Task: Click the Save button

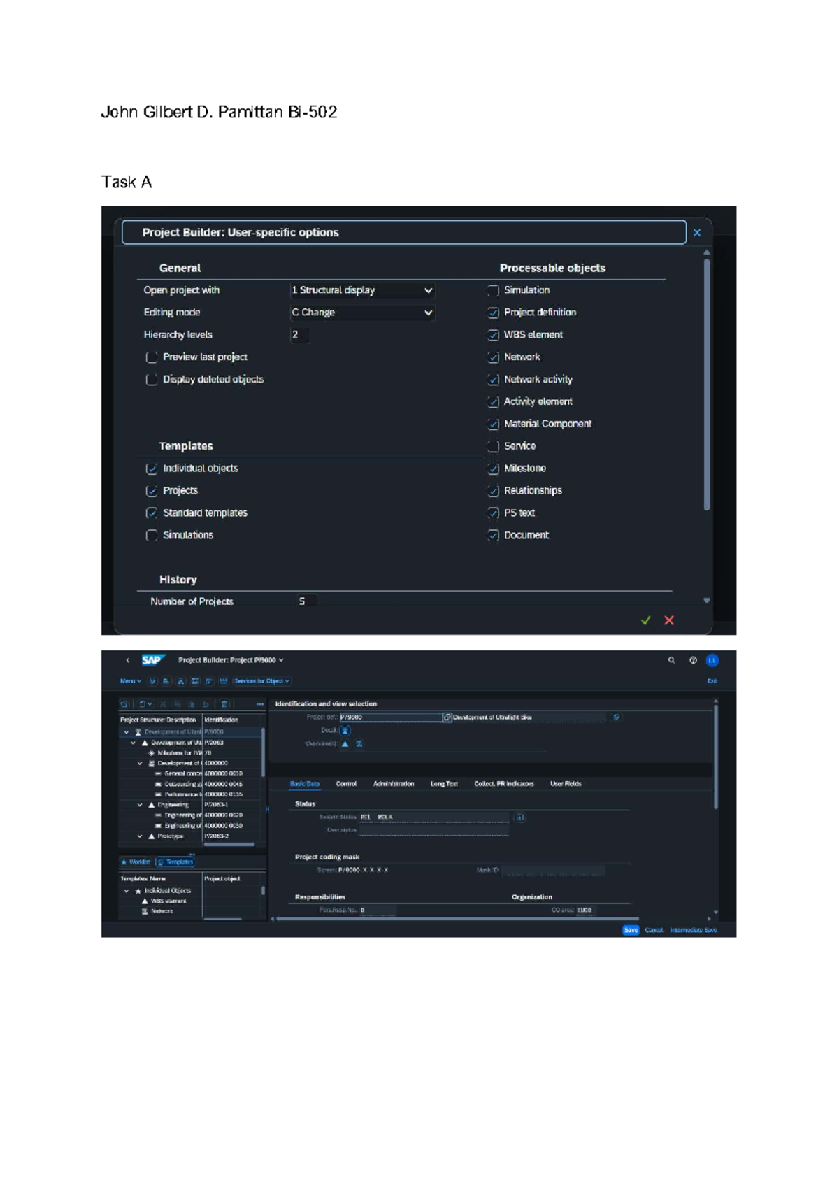Action: [x=631, y=930]
